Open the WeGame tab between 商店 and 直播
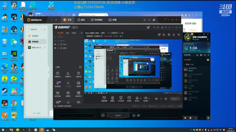The image size is (236, 132). click(97, 20)
